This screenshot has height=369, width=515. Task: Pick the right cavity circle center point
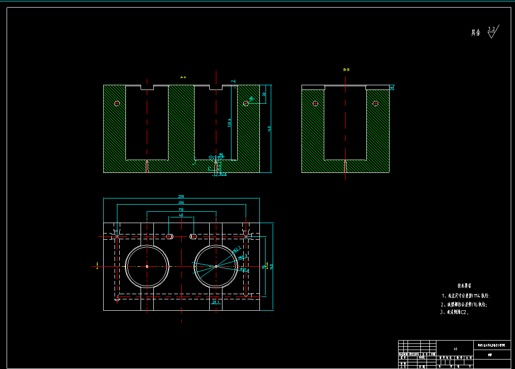click(216, 267)
